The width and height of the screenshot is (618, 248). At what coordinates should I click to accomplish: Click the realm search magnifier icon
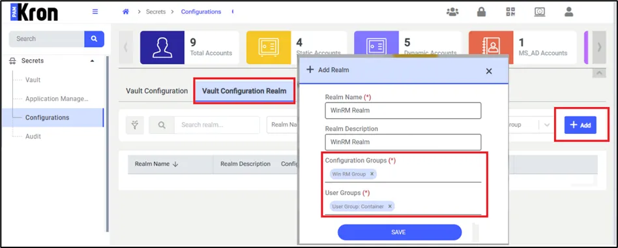(x=162, y=125)
